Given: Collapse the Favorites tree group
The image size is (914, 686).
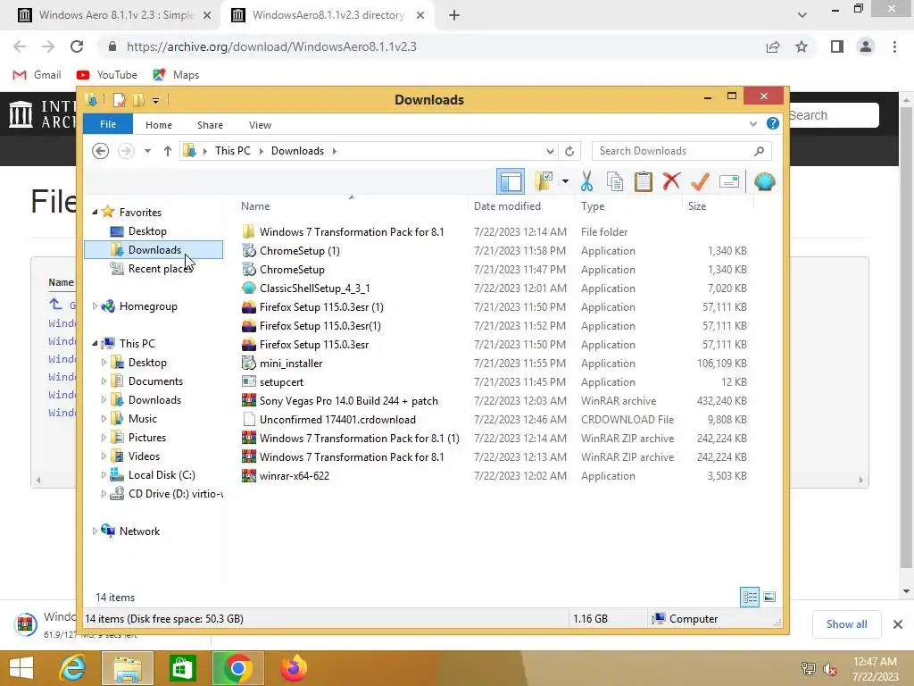Looking at the screenshot, I should pos(95,213).
